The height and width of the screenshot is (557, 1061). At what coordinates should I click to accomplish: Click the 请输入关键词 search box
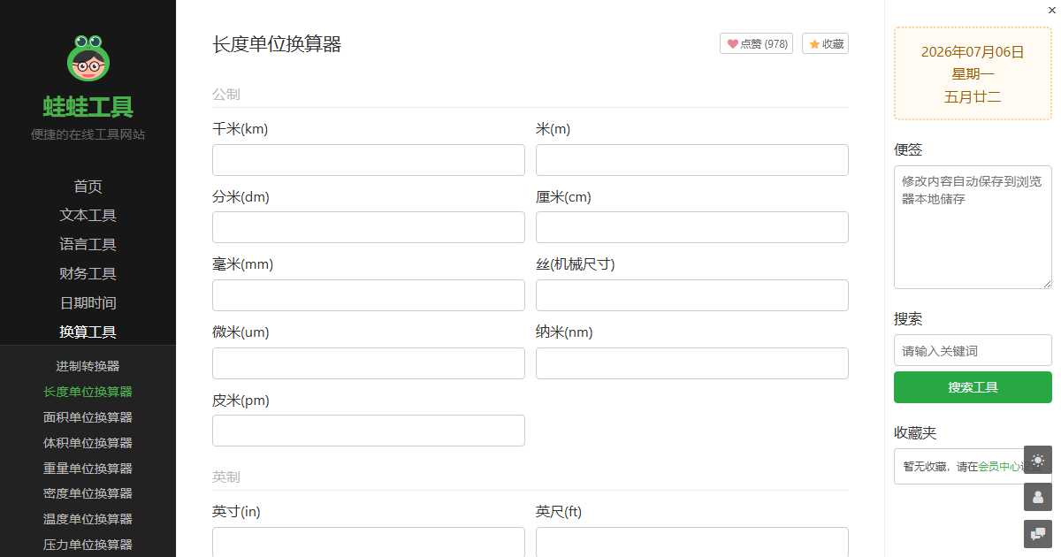tap(973, 350)
